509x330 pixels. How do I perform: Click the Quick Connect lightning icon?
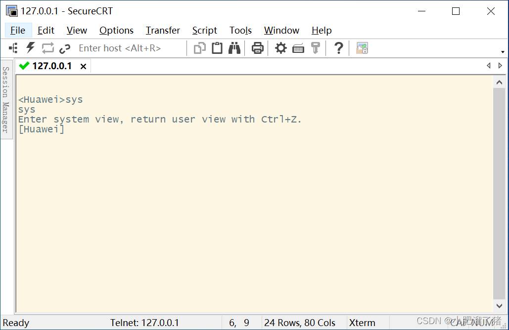(31, 48)
